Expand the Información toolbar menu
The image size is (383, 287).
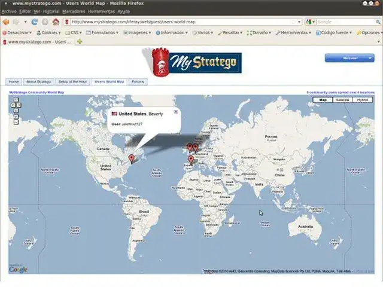pos(172,33)
